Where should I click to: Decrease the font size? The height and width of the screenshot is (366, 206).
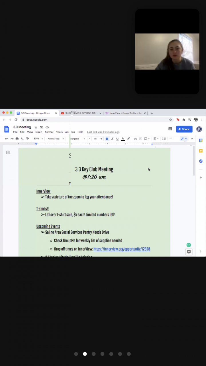click(x=89, y=139)
